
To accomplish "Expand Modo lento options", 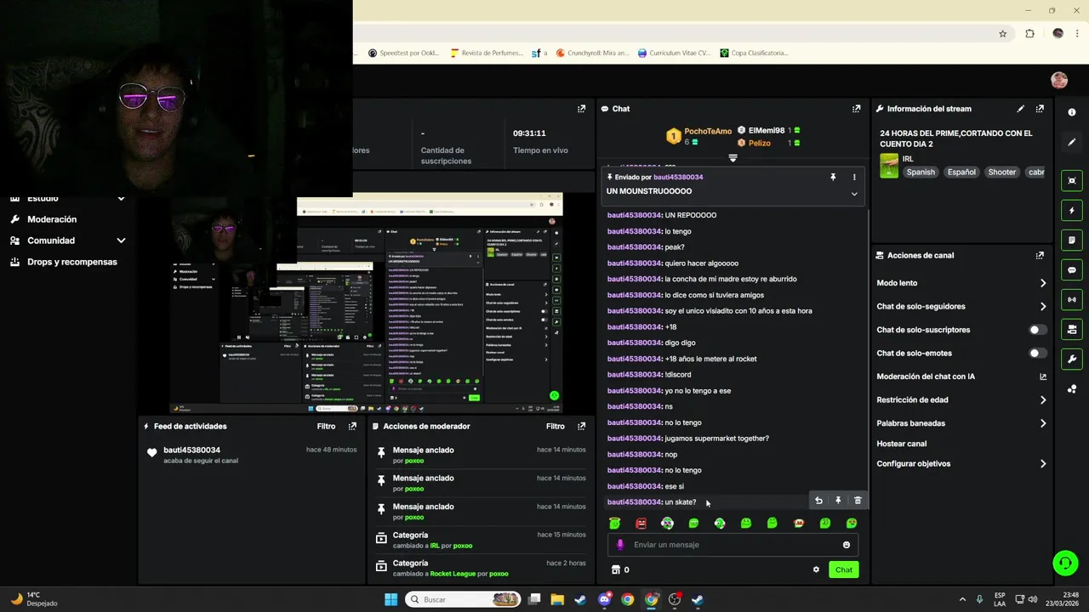I will (x=1043, y=283).
